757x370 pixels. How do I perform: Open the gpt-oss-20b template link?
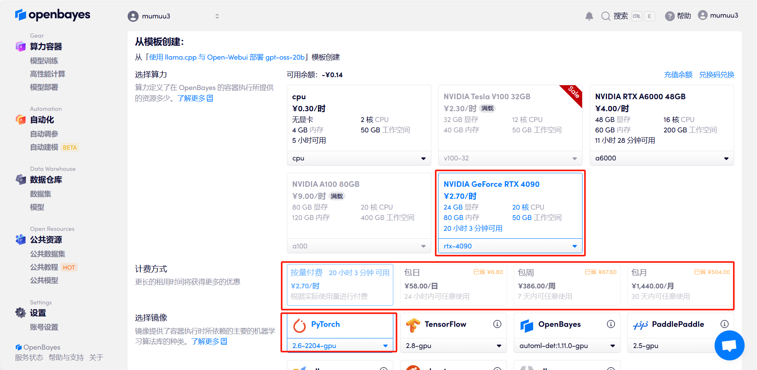click(x=227, y=57)
